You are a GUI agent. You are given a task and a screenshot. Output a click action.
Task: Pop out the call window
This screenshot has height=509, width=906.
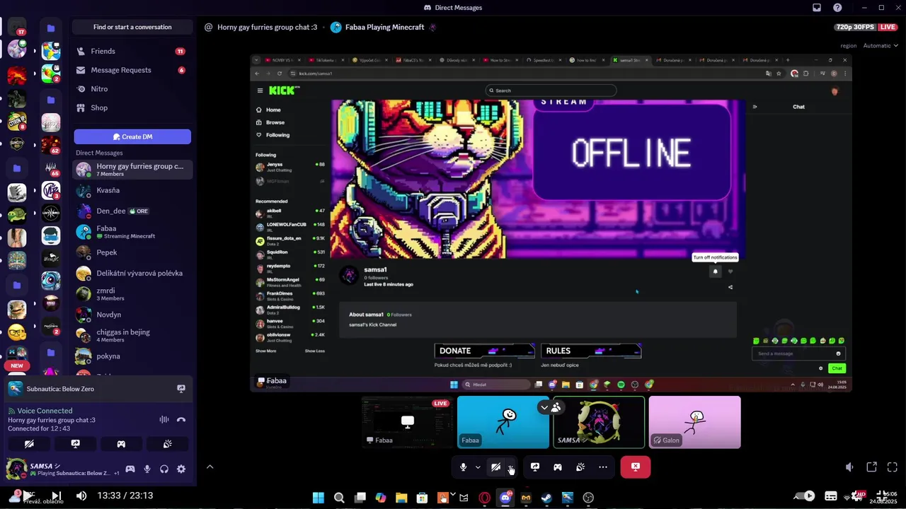click(872, 467)
